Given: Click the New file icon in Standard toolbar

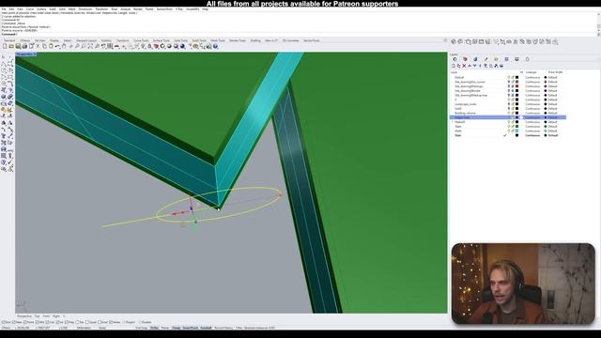Looking at the screenshot, I should pyautogui.click(x=5, y=46).
